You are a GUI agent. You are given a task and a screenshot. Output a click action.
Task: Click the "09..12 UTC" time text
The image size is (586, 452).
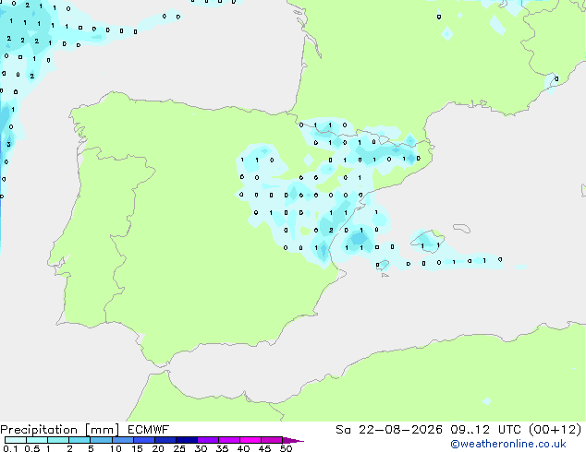(486, 430)
